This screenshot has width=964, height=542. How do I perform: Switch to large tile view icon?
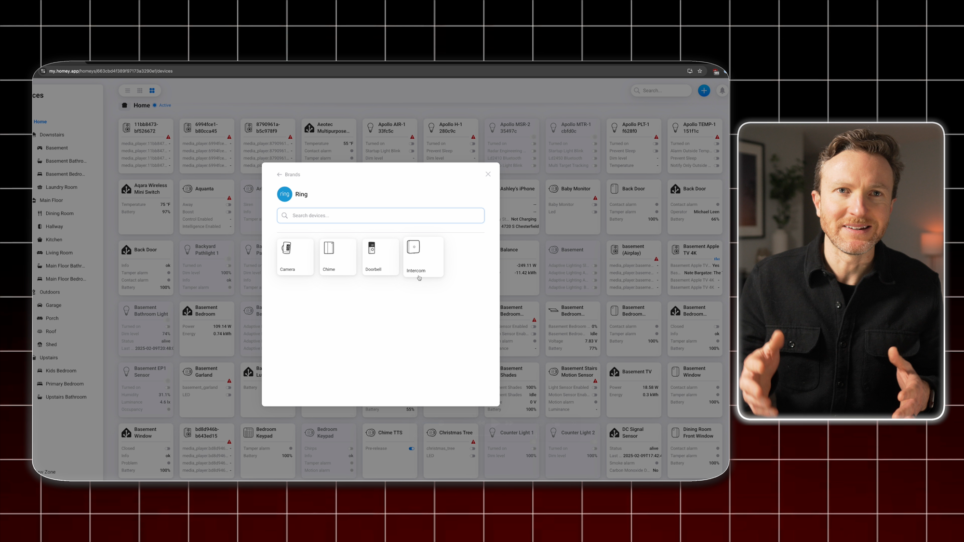(152, 91)
